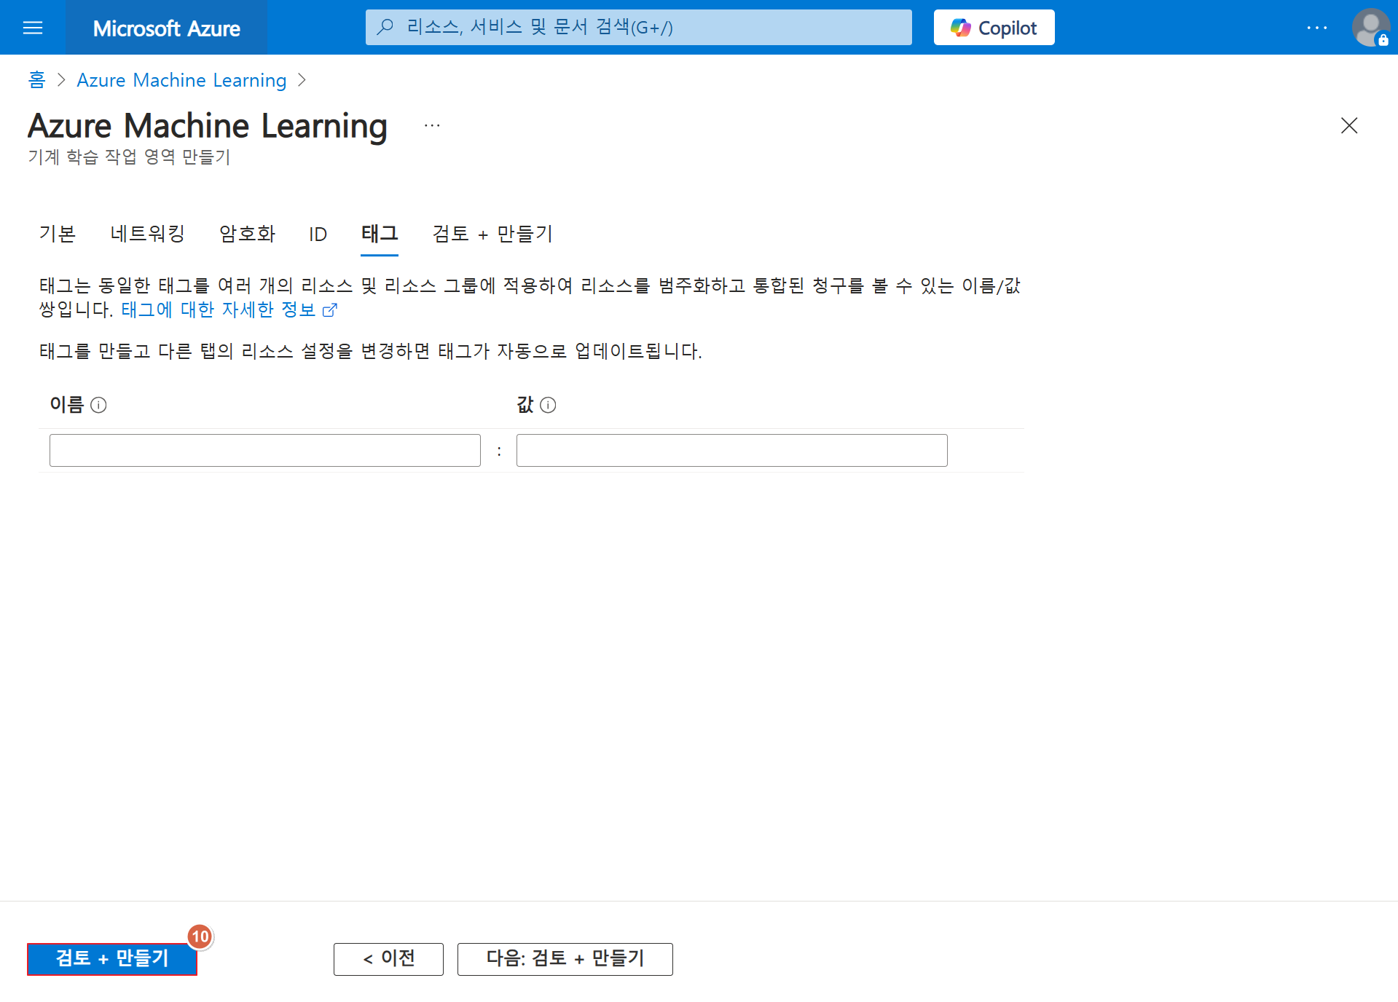Open the hamburger portal menu
1398x1002 pixels.
[33, 28]
